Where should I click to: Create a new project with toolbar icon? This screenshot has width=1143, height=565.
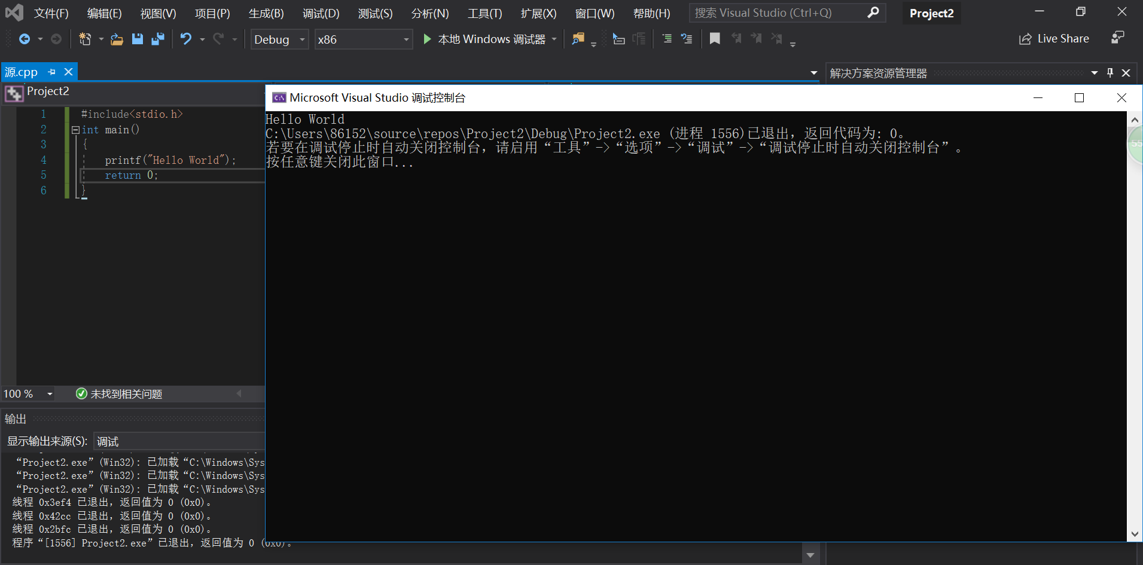85,39
